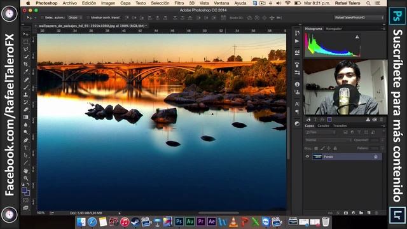Select the History Brush tool
The width and height of the screenshot is (407, 229).
pyautogui.click(x=25, y=102)
